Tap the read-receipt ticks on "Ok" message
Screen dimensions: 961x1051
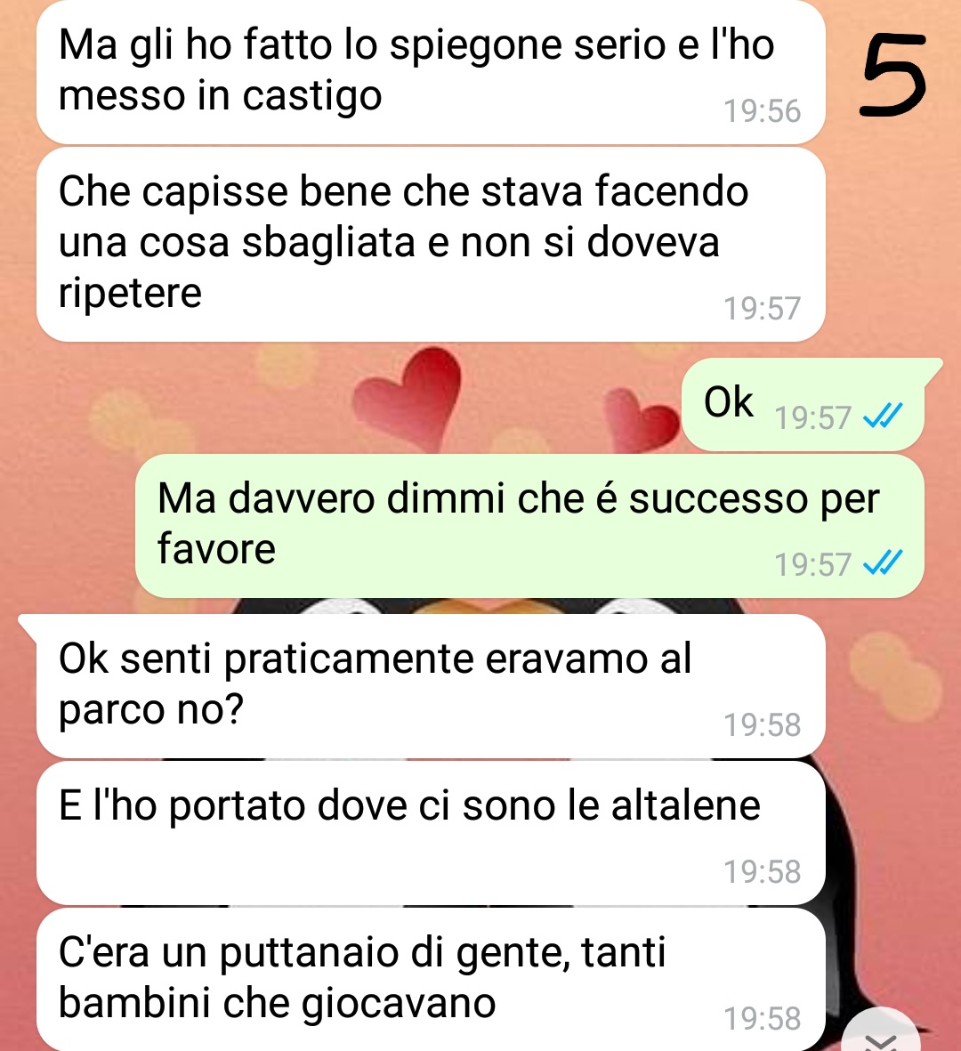point(884,416)
